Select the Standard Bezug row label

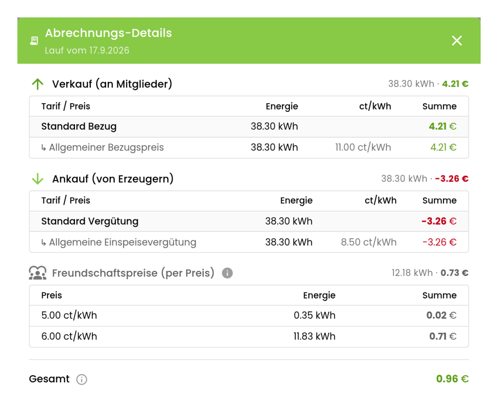click(79, 126)
